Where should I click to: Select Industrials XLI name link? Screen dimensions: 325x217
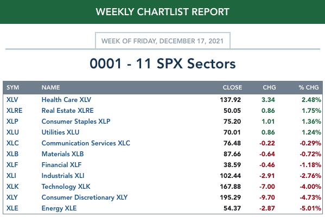tap(63, 176)
